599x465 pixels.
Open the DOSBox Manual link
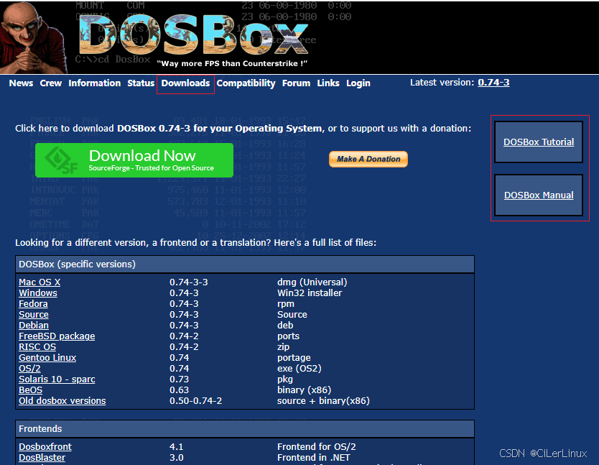point(539,195)
